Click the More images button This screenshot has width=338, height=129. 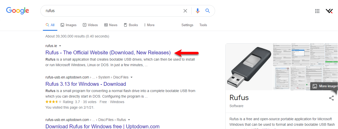click(x=324, y=86)
